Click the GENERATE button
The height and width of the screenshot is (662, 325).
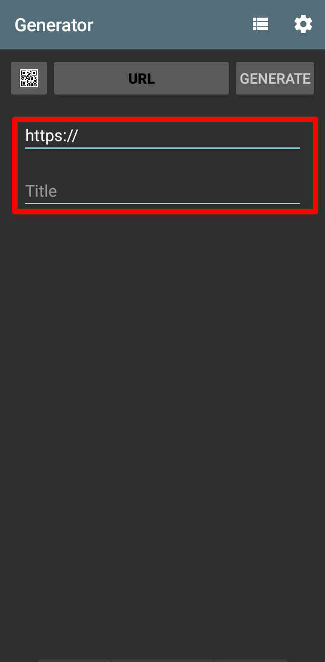click(275, 78)
